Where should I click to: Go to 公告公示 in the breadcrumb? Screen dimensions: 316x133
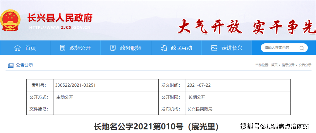pos(305,65)
